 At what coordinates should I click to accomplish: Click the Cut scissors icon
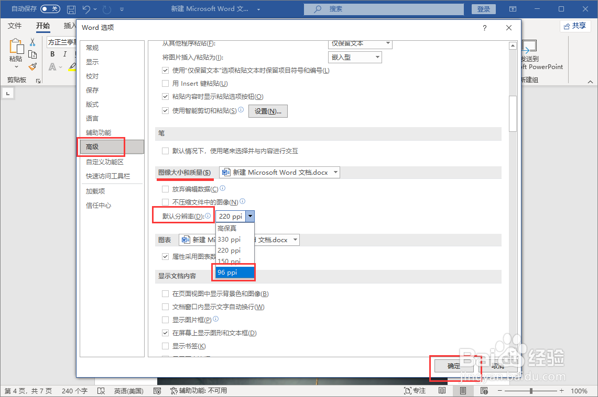click(32, 42)
